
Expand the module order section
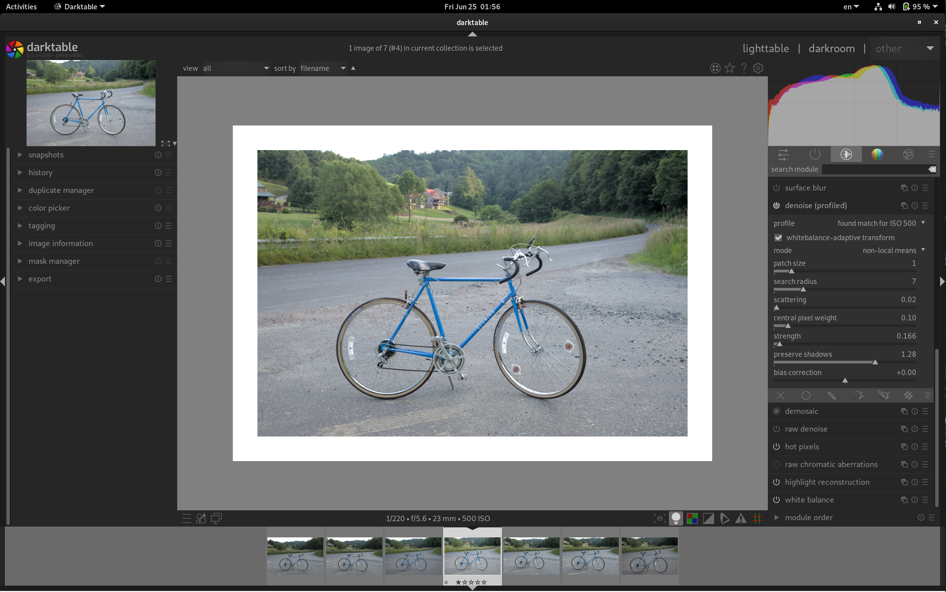pos(808,518)
